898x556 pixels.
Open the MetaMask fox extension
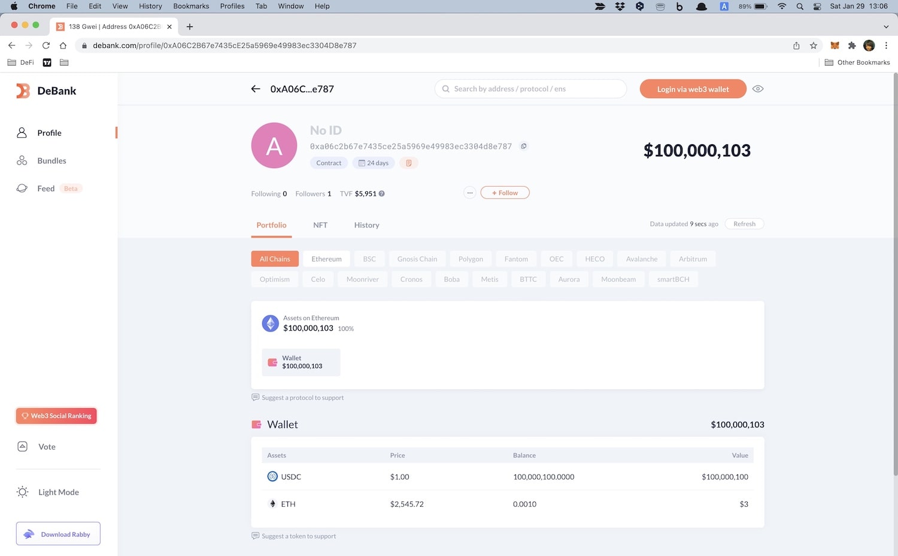pos(835,45)
